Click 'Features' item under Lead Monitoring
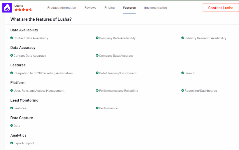This screenshot has width=239, height=150. click(20, 108)
